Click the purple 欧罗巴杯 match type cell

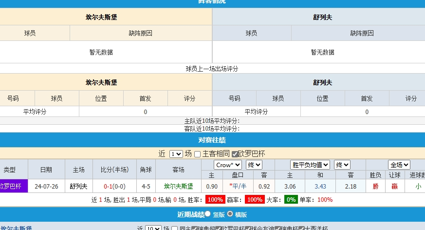point(14,186)
